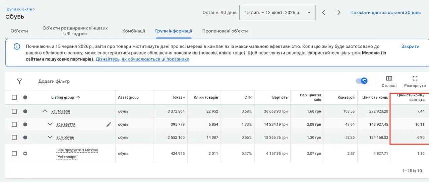Click Інші продукти з міткою Усі товари

77,154
